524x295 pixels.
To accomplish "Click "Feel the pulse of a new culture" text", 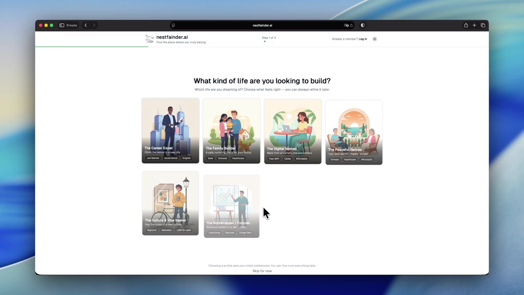I will (x=163, y=225).
